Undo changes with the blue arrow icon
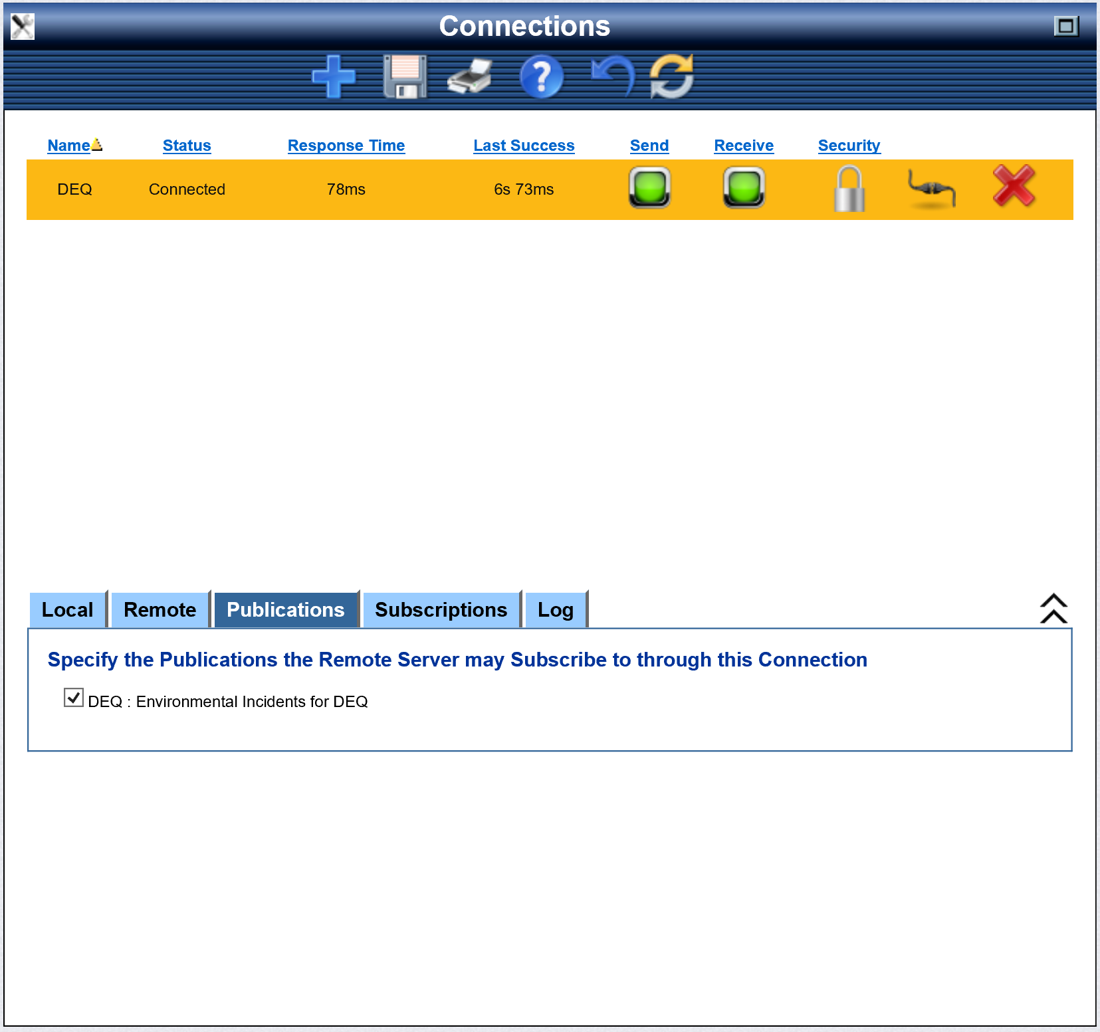1100x1032 pixels. [x=613, y=76]
